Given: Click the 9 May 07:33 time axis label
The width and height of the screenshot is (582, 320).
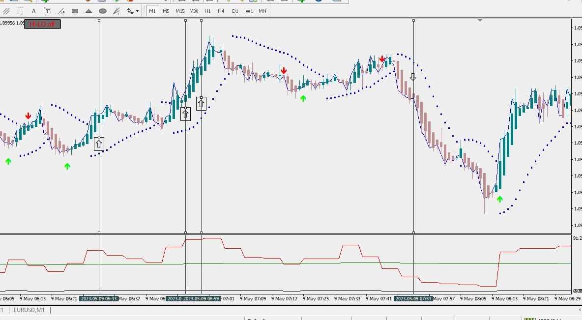Looking at the screenshot, I should pyautogui.click(x=347, y=298).
